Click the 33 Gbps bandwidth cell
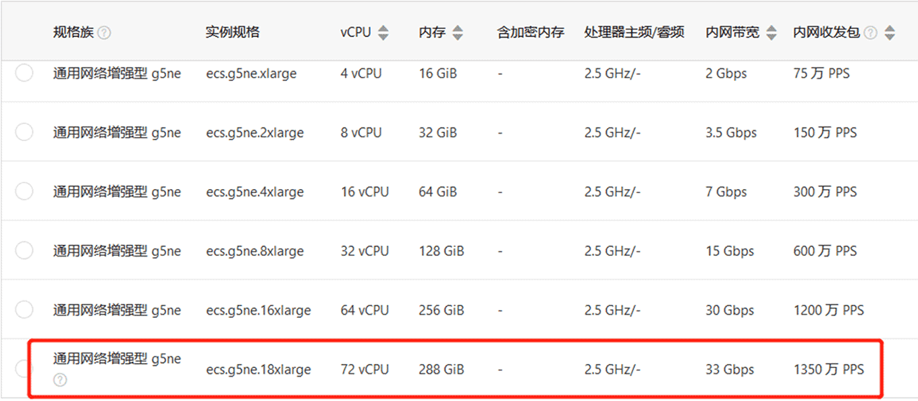This screenshot has width=918, height=401. (x=730, y=370)
